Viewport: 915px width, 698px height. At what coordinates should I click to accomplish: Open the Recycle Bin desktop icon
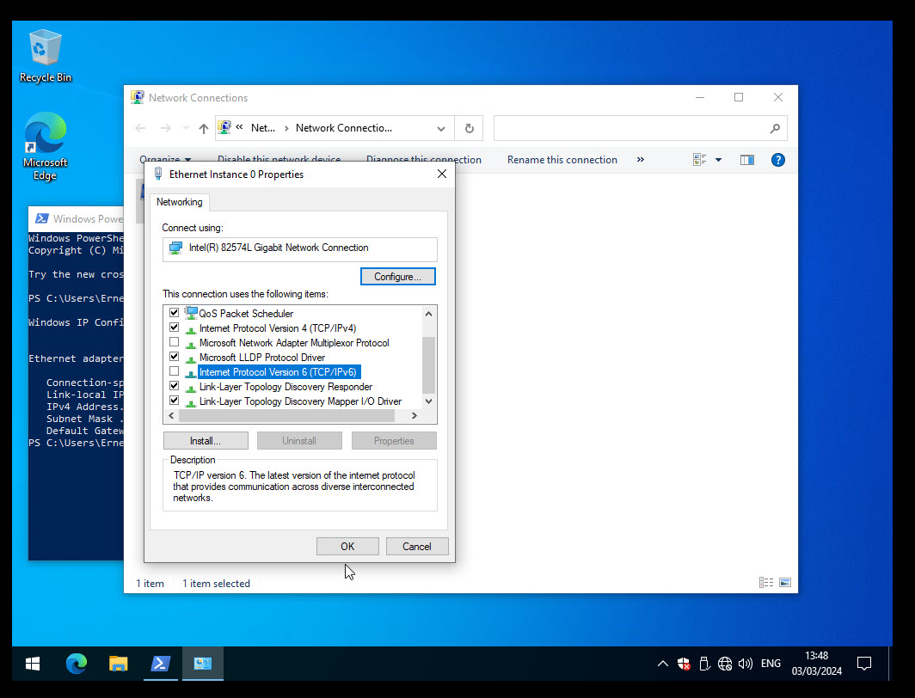46,54
